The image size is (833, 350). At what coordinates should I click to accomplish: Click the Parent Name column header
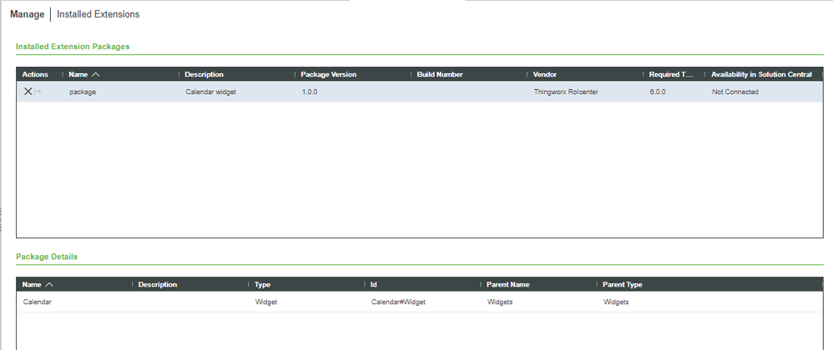tap(507, 284)
